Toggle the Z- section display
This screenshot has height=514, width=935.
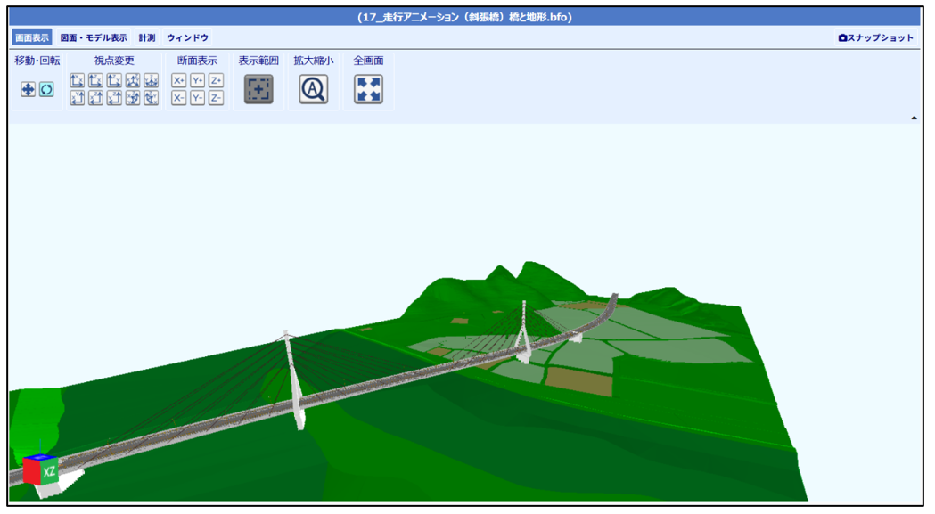216,98
